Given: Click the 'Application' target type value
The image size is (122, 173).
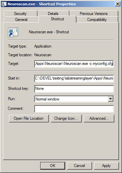Looking at the screenshot, I should coord(43,46).
